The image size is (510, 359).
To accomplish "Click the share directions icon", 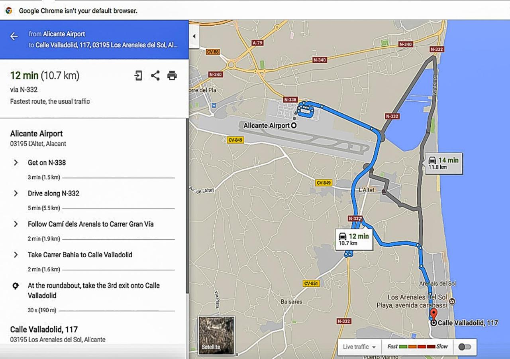I will [155, 75].
